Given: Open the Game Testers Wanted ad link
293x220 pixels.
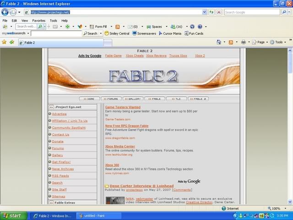Looking at the screenshot, I should coord(123,107).
